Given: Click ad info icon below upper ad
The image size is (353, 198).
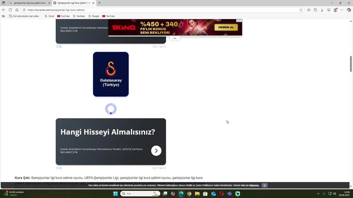Looking at the screenshot, I should click(x=60, y=46).
